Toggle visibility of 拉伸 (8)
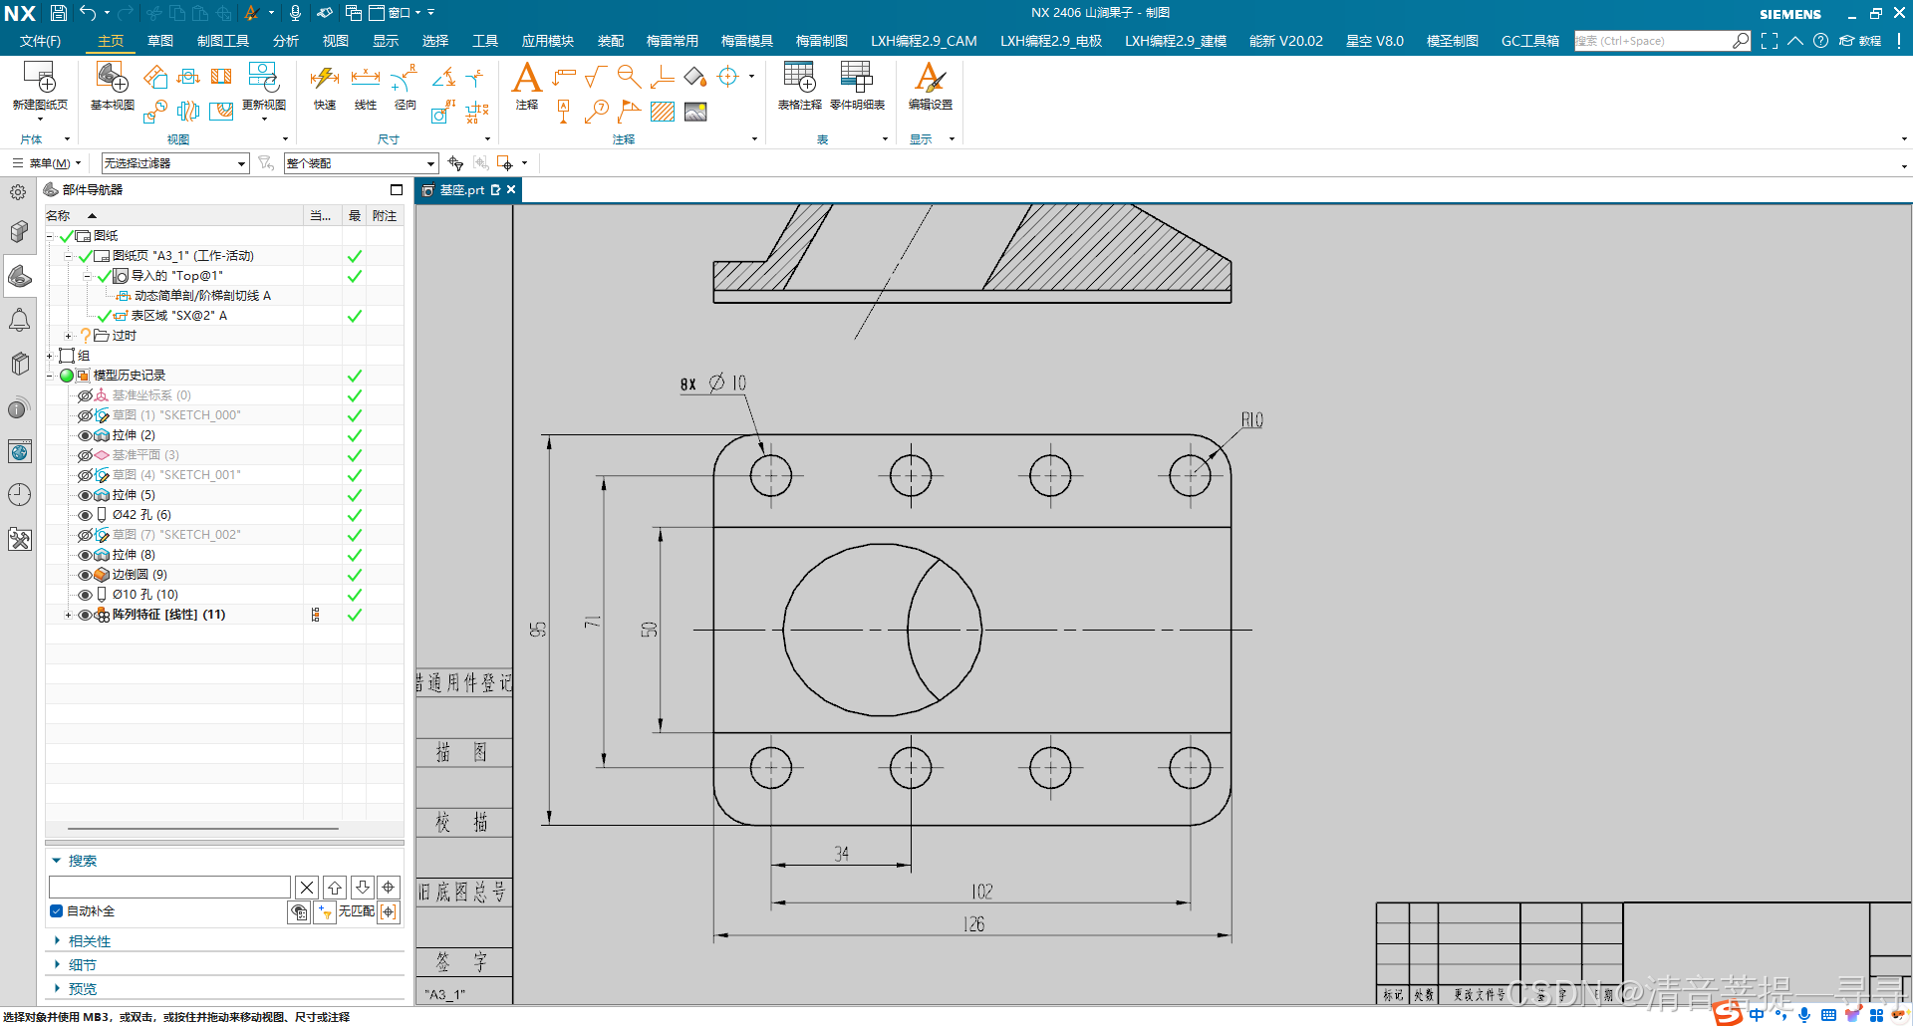The width and height of the screenshot is (1913, 1026). [x=85, y=555]
